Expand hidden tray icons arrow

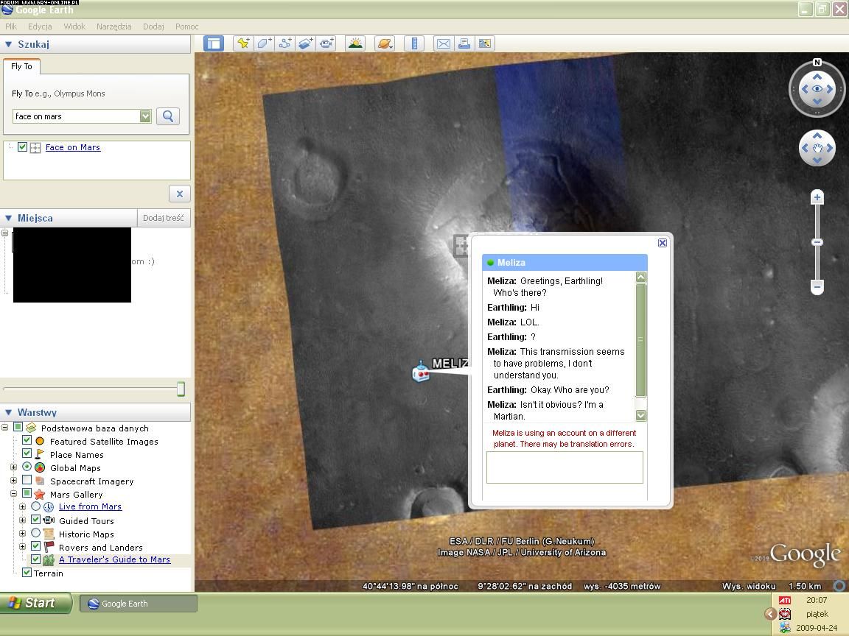770,614
